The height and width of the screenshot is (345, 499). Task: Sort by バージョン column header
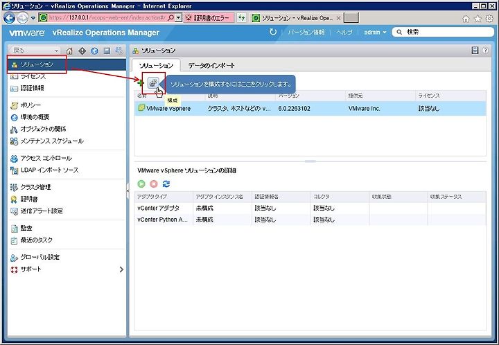pos(310,96)
